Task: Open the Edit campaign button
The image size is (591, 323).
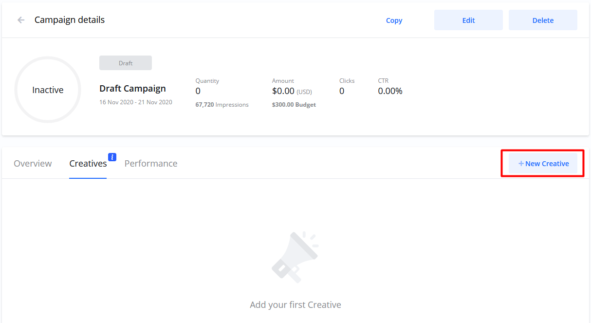Action: point(468,20)
